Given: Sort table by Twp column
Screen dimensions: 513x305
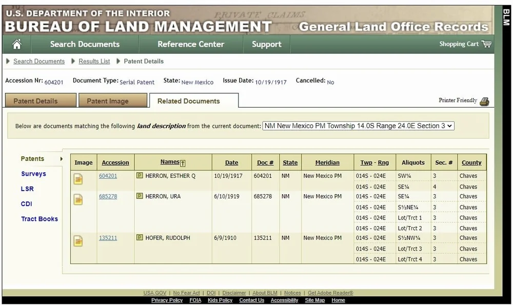Looking at the screenshot, I should (x=366, y=162).
